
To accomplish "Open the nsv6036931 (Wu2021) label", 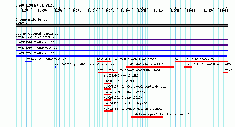I will [x=119, y=81].
